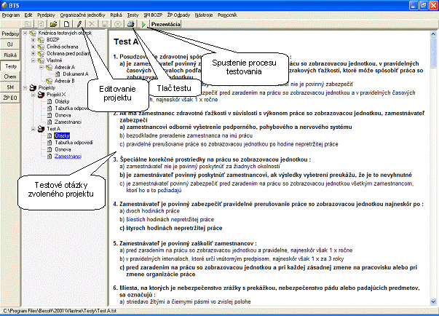Screen dimensions: 439x316
Task: Open the Pomocník help menu
Action: point(227,15)
